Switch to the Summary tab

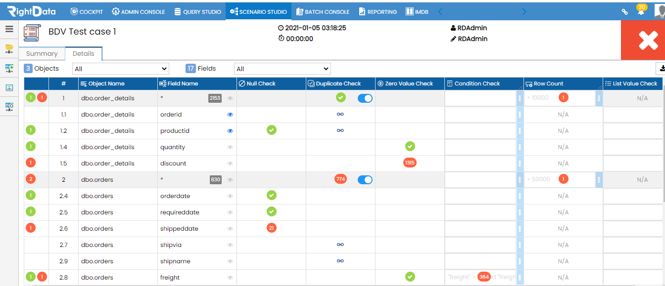(42, 54)
